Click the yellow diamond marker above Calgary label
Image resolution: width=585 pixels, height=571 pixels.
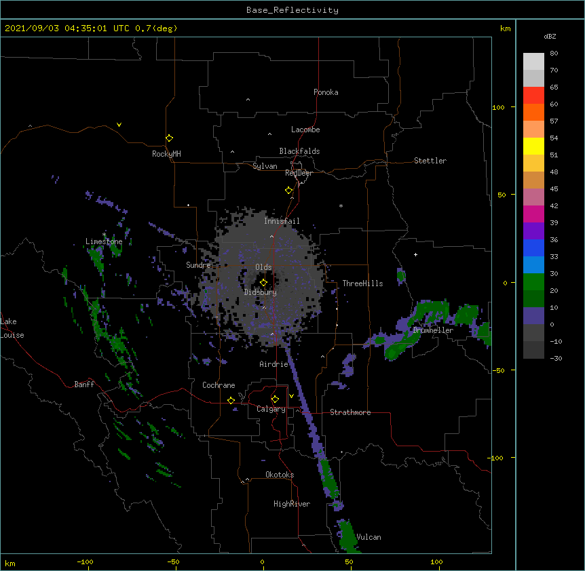click(x=275, y=399)
